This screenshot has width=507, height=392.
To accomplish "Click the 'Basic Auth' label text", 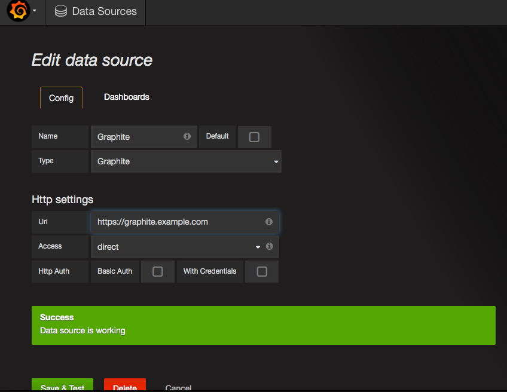I will [x=115, y=271].
